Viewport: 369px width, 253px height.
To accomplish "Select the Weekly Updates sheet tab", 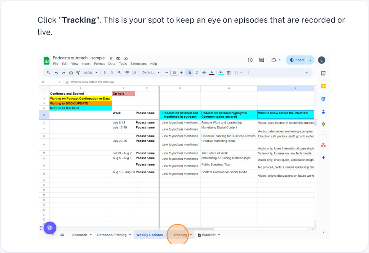I will (x=150, y=235).
